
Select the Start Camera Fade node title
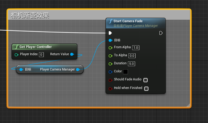tap(128, 21)
